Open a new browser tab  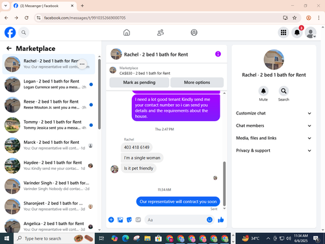[83, 6]
